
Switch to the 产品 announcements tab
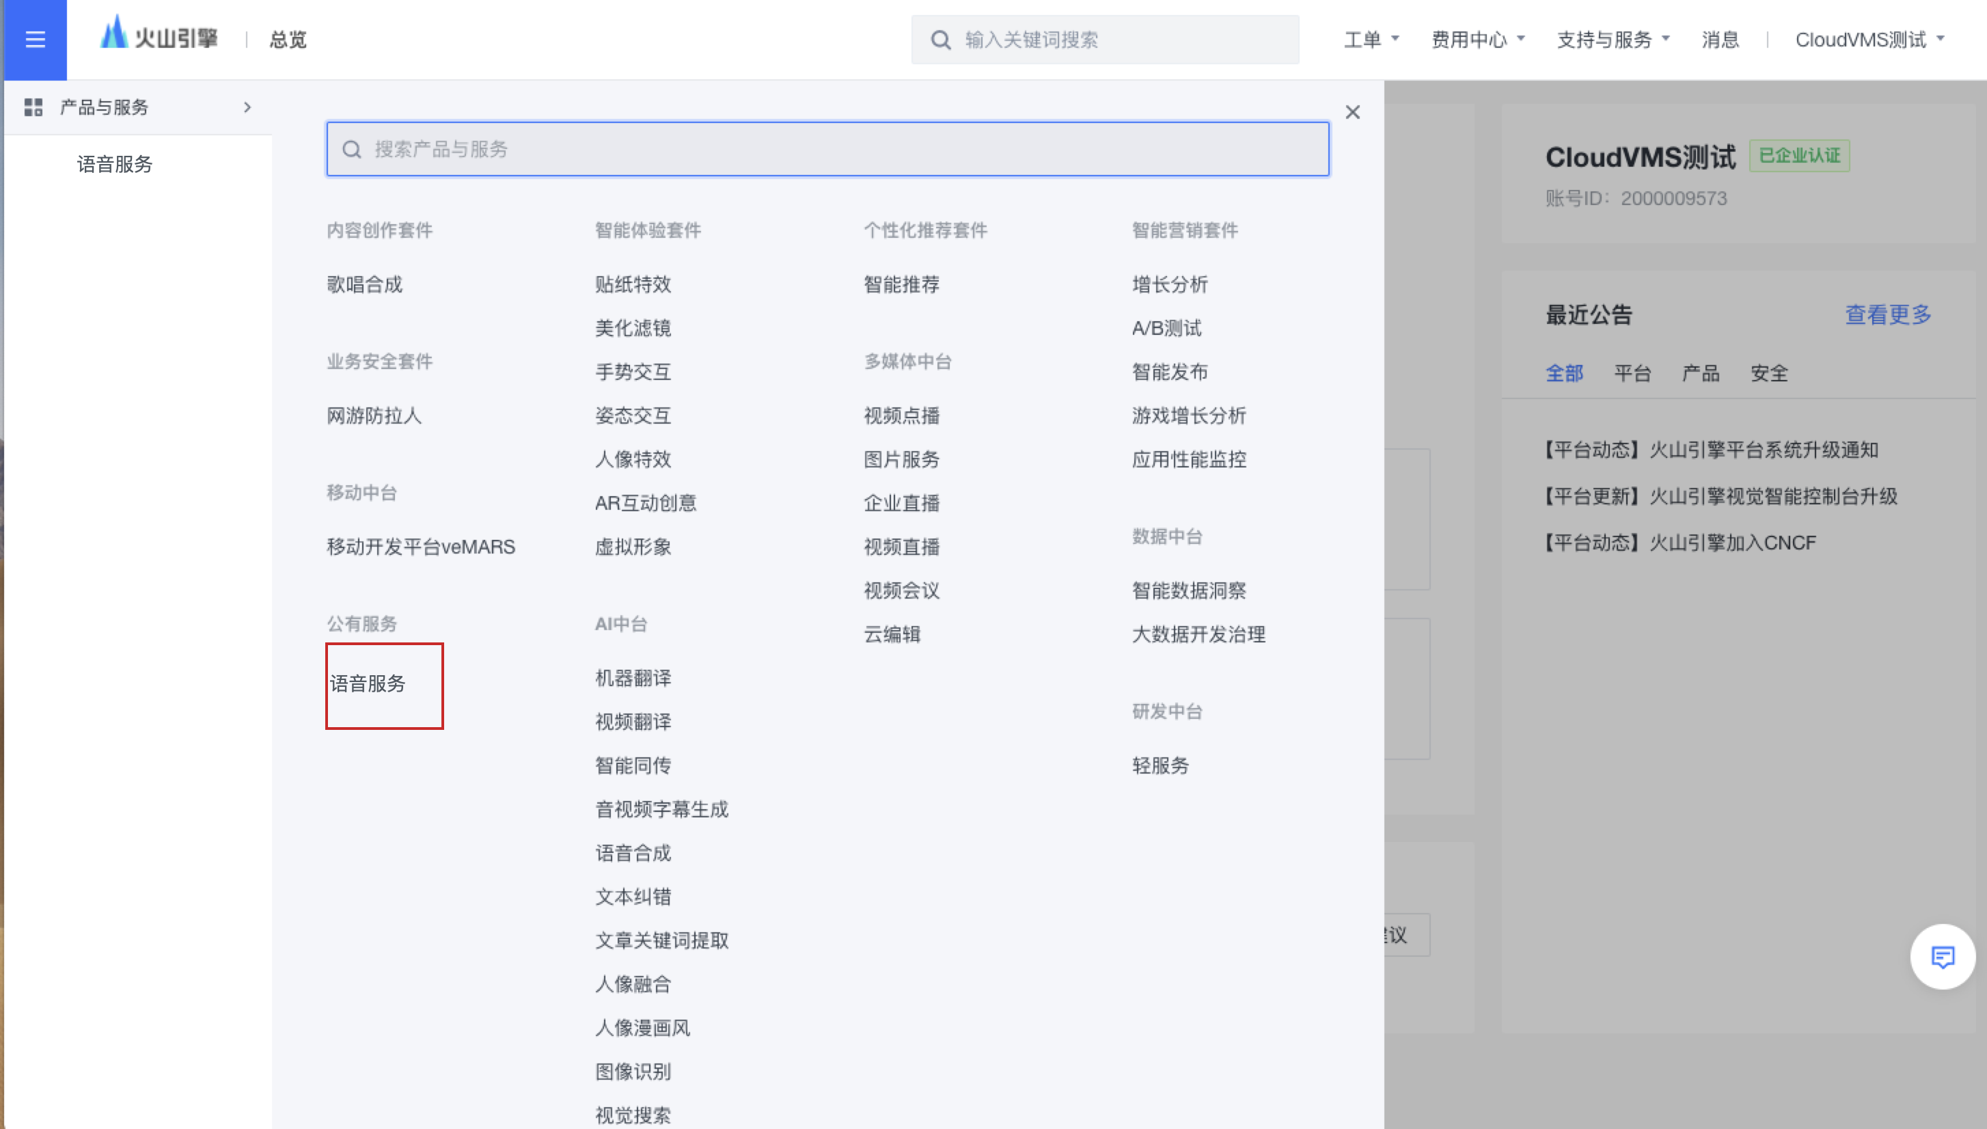1701,373
